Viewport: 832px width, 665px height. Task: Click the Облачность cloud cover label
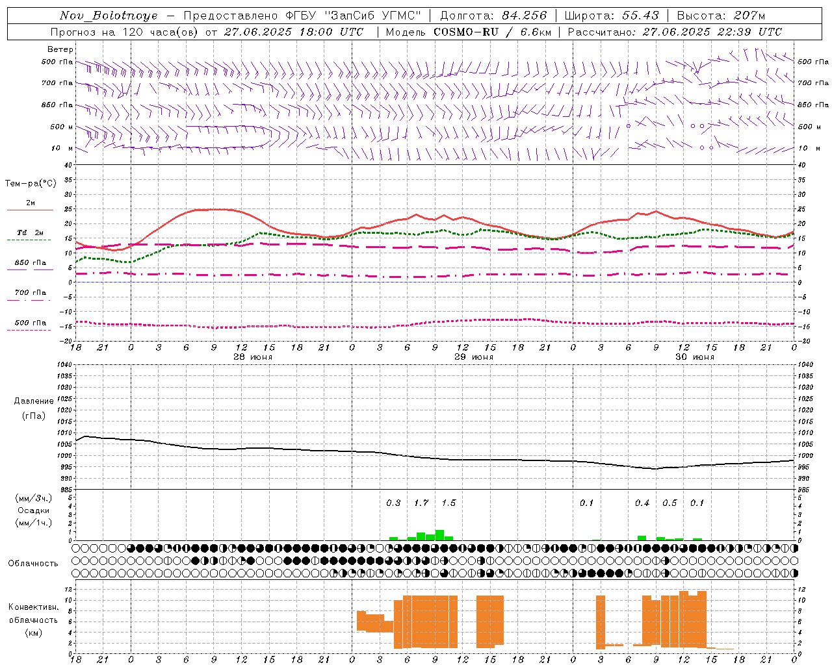(33, 564)
